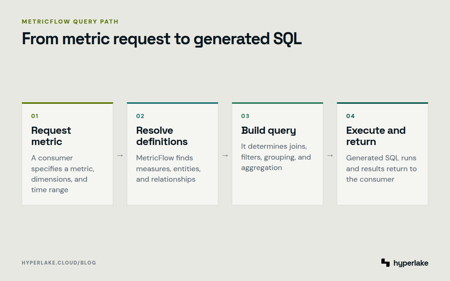Select the Request metric card heading

(51, 136)
